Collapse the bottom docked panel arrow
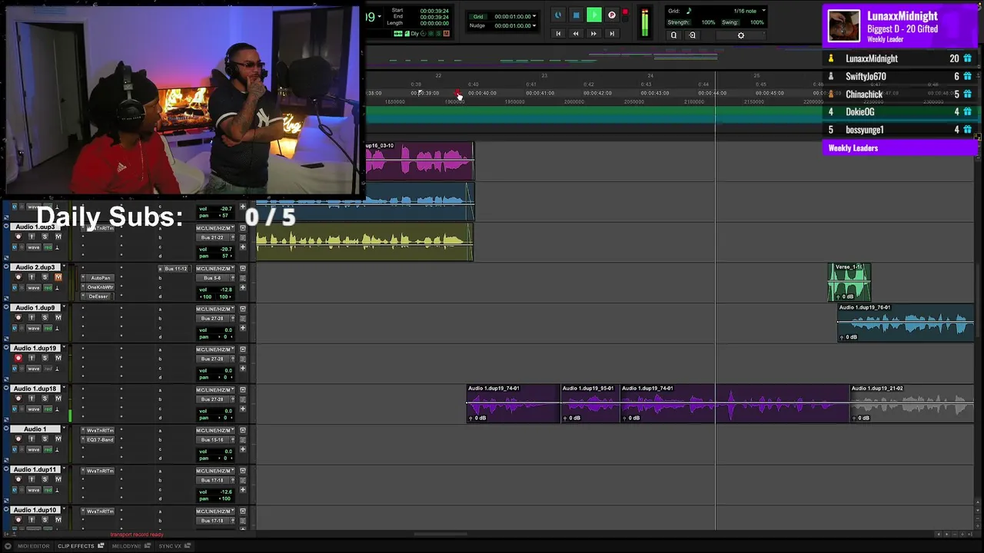This screenshot has height=553, width=984. click(x=8, y=546)
